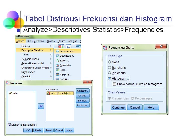Open the Analyze menu

(x=20, y=41)
